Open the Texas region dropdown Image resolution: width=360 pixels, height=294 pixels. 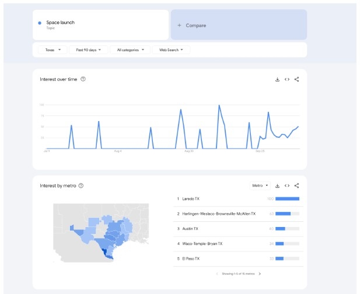point(53,50)
